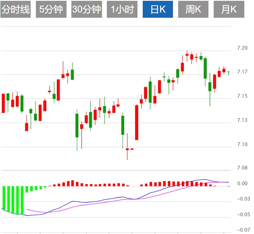Show the monthly 月K chart
The image size is (254, 234).
point(229,10)
